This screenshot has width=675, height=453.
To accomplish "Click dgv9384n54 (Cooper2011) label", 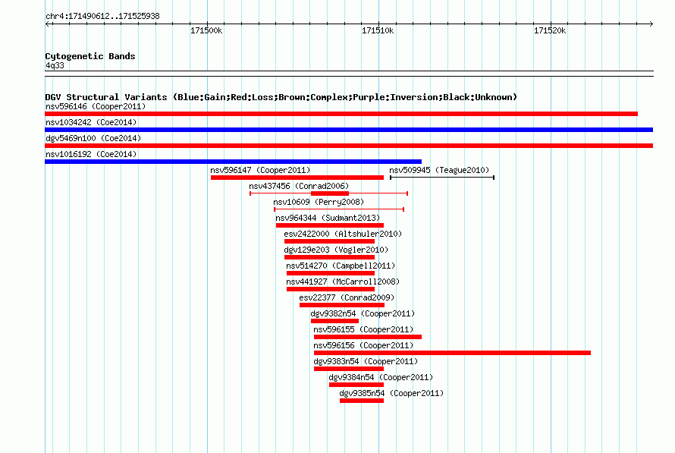I will (381, 377).
